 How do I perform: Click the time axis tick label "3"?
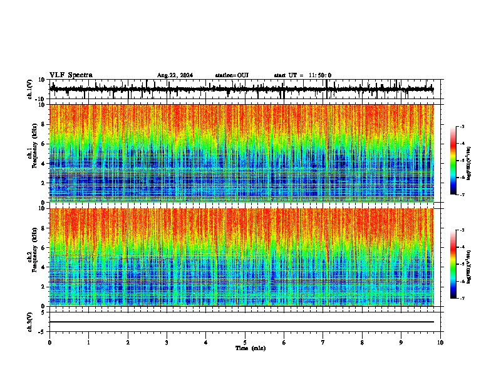coord(167,343)
